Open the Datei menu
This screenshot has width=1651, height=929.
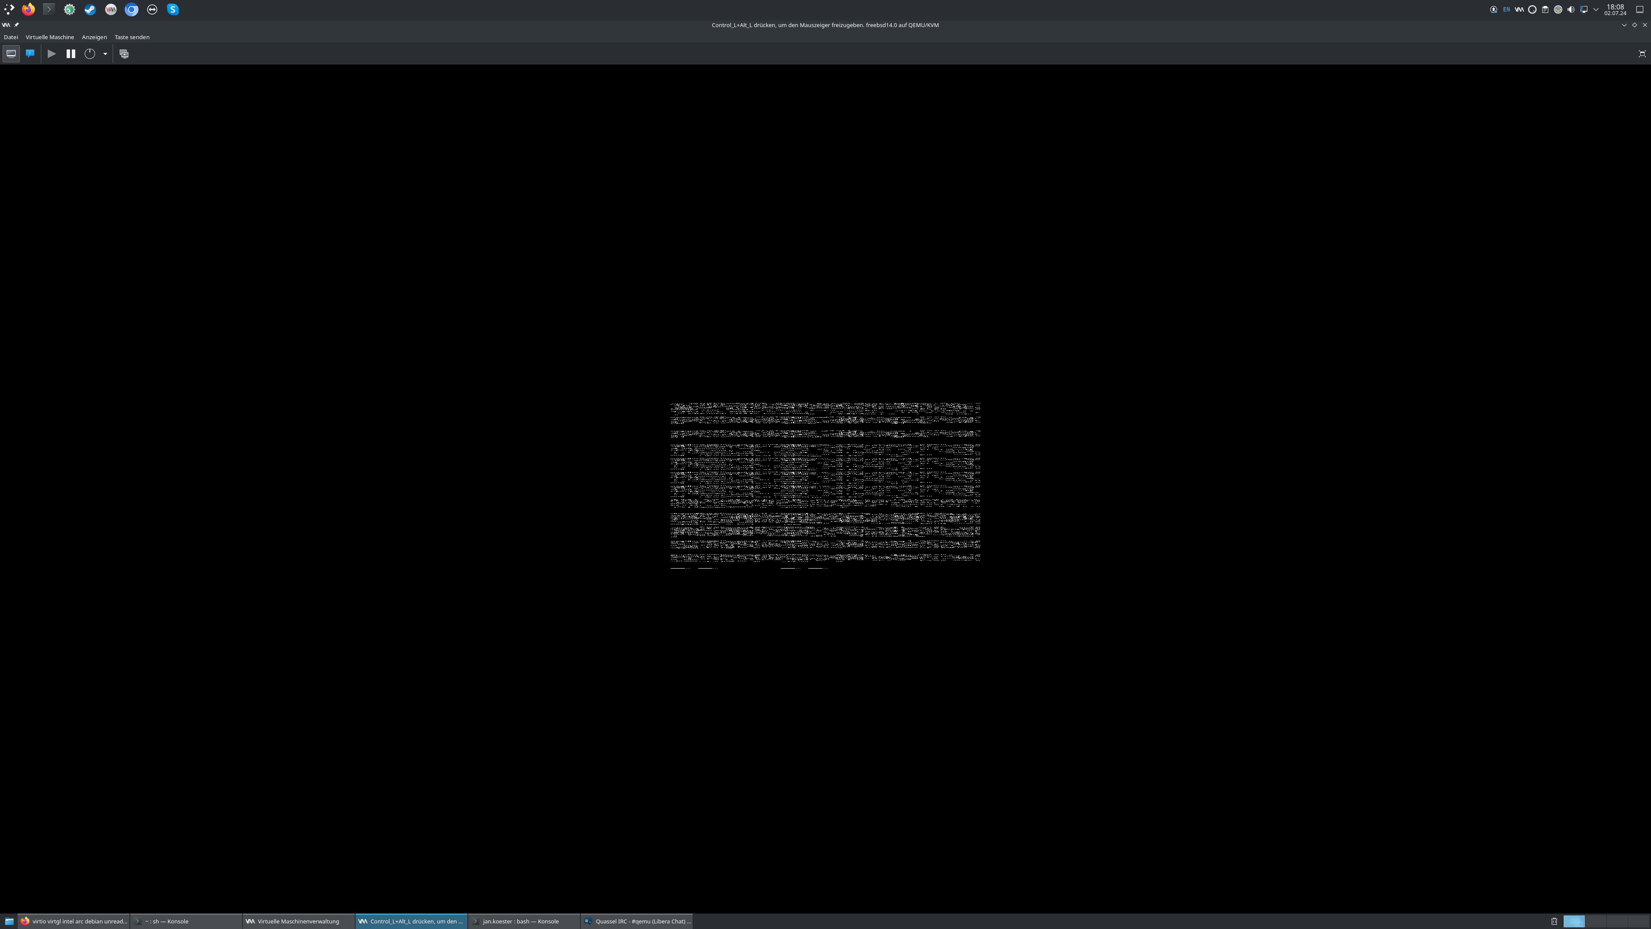tap(11, 37)
